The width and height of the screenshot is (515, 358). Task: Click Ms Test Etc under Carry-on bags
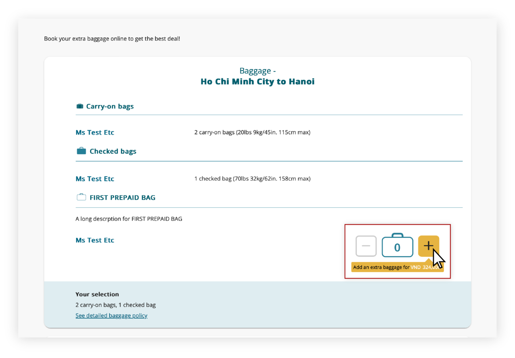(x=95, y=132)
